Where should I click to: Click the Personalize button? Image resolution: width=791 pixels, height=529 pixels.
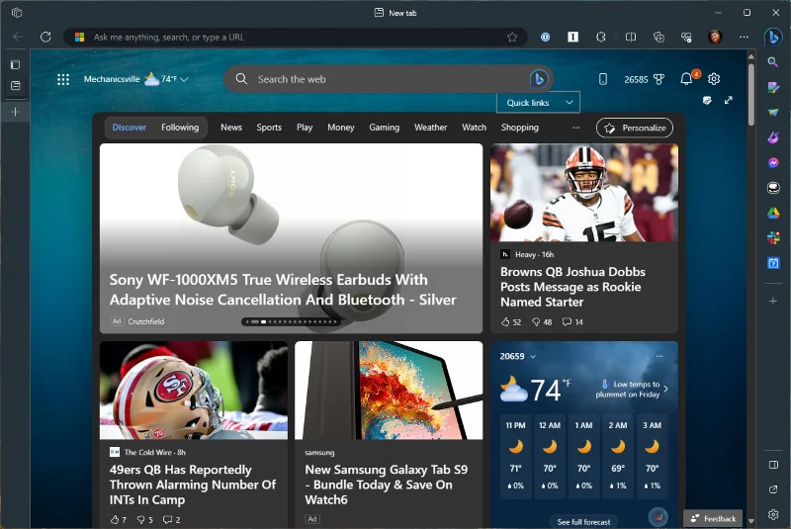point(635,128)
